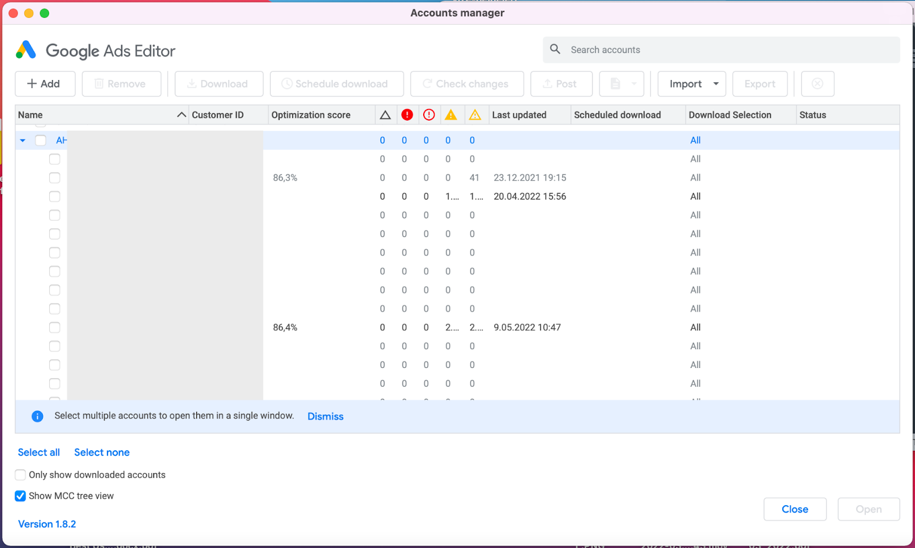Disable Show MCC tree view
The width and height of the screenshot is (915, 548).
click(21, 496)
